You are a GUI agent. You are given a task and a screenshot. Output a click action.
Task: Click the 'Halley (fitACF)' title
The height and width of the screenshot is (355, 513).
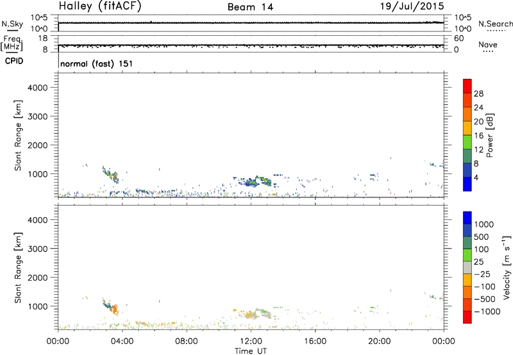100,6
